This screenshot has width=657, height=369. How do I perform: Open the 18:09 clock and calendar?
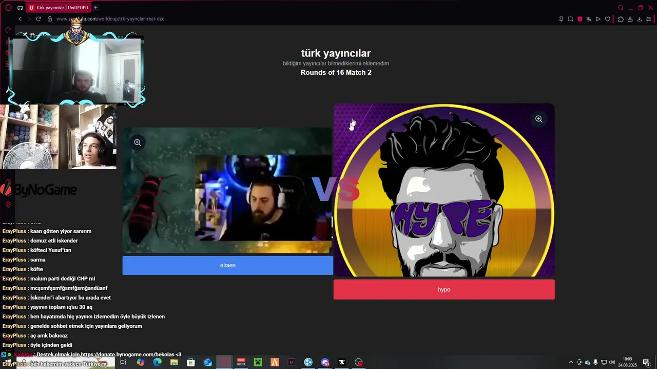pyautogui.click(x=627, y=362)
